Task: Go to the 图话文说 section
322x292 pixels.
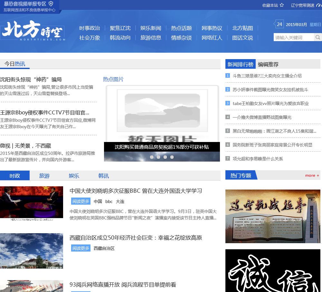Action: tap(242, 38)
